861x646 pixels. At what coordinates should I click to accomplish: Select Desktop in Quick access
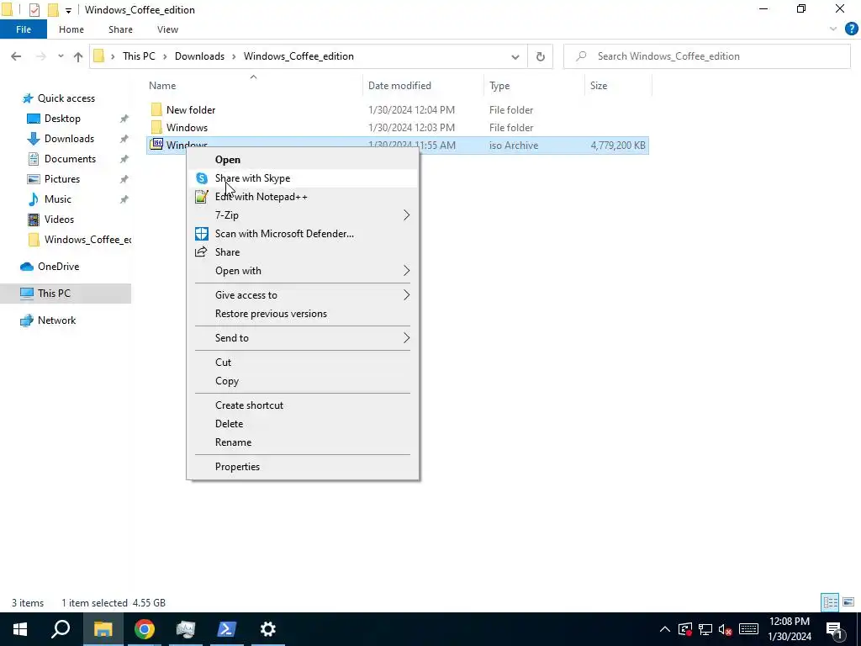[62, 119]
